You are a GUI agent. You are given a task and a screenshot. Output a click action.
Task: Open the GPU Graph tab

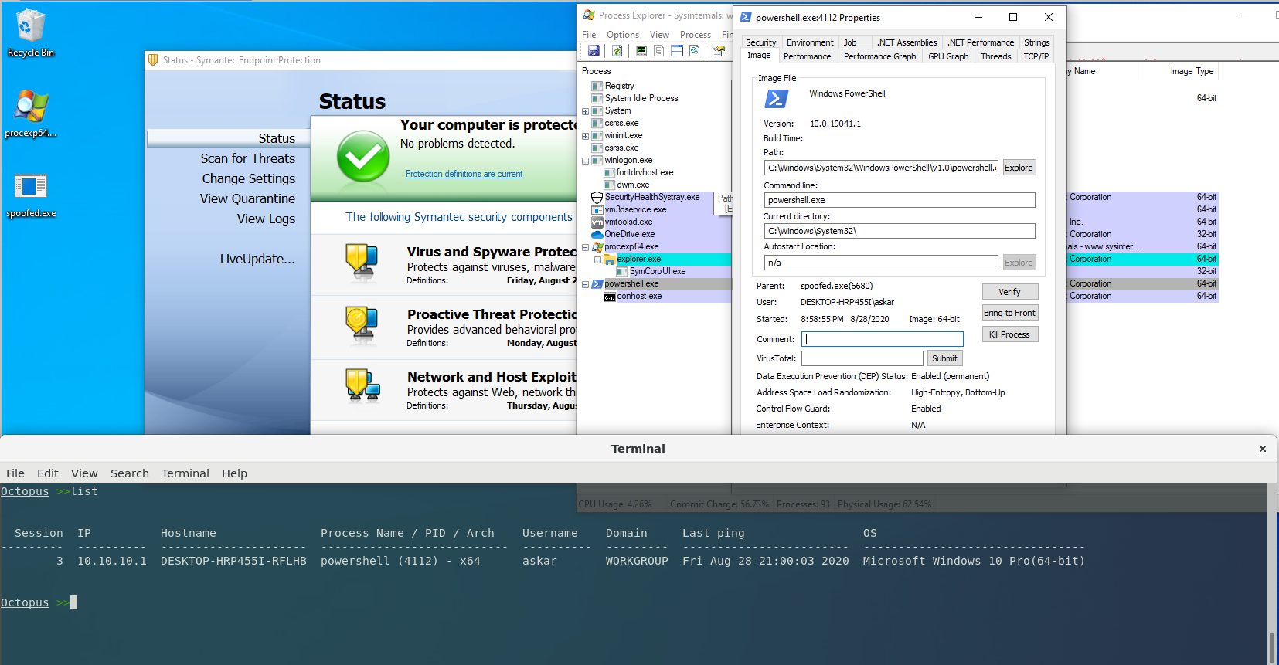tap(948, 56)
